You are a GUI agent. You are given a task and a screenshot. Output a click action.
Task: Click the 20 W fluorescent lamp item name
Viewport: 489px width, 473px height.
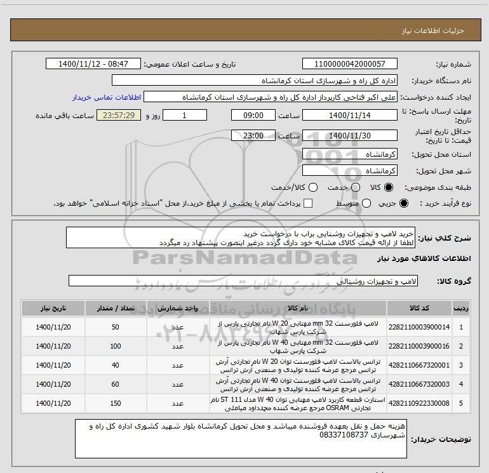click(x=298, y=328)
